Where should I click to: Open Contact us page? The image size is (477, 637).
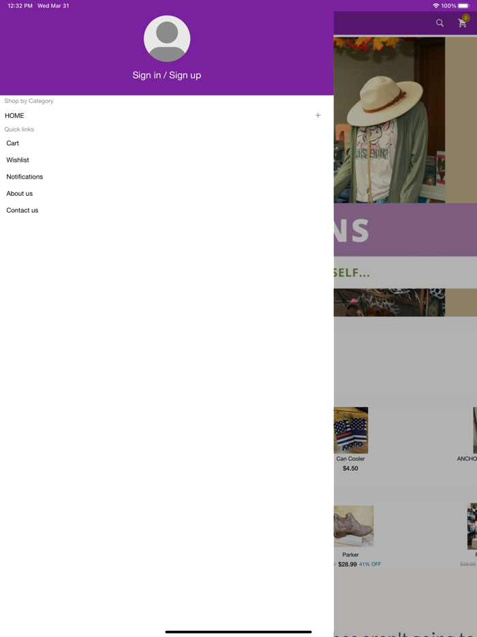tap(22, 211)
